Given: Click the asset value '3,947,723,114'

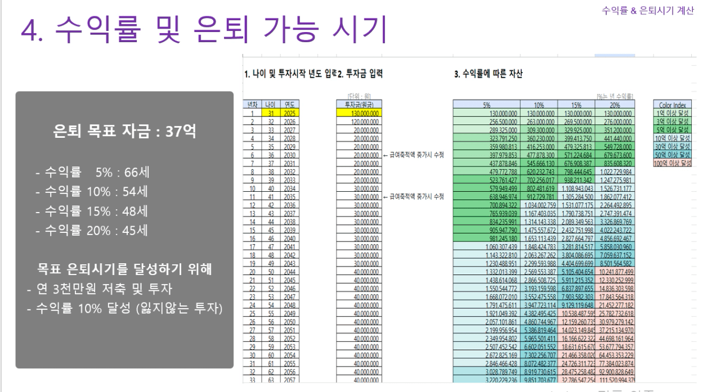Looking at the screenshot, I should [538, 305].
